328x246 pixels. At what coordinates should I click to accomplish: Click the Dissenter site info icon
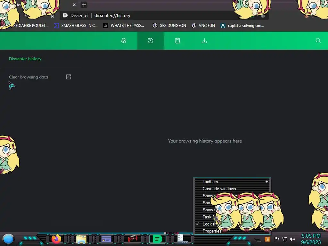click(65, 15)
